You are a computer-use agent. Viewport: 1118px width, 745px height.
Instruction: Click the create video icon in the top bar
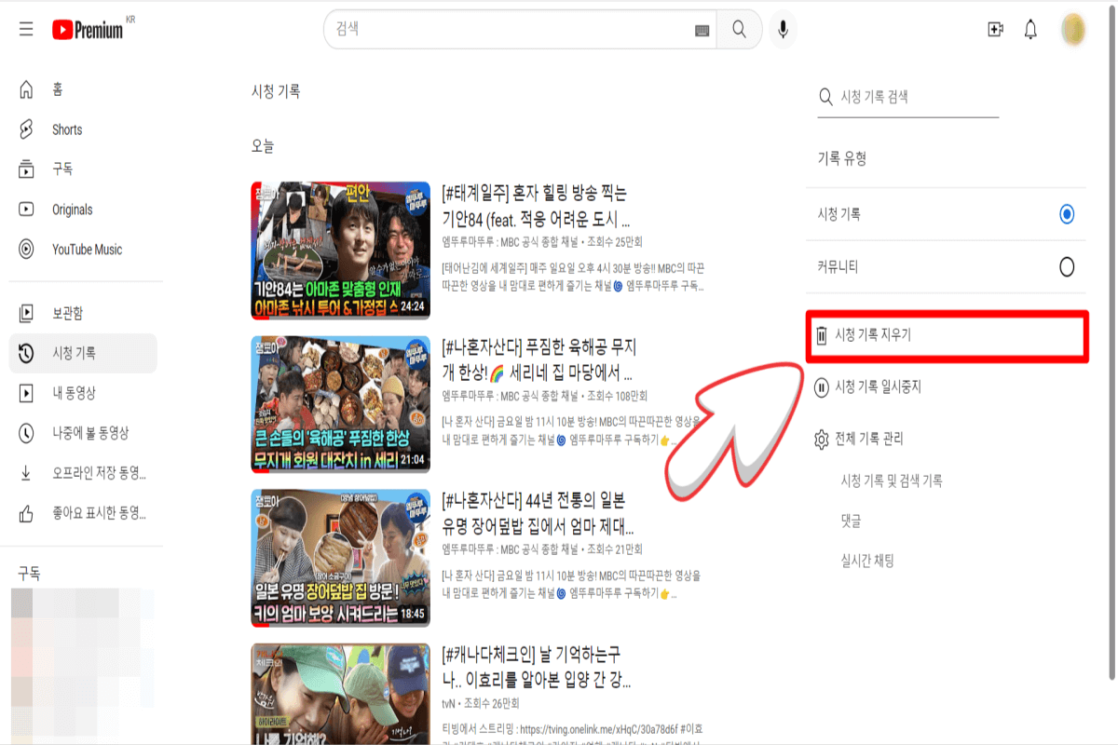pyautogui.click(x=994, y=29)
